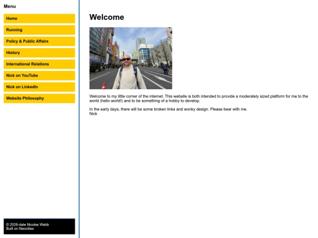Click the Menu sidebar heading
Screen dimensions: 318x238
[x=10, y=6]
